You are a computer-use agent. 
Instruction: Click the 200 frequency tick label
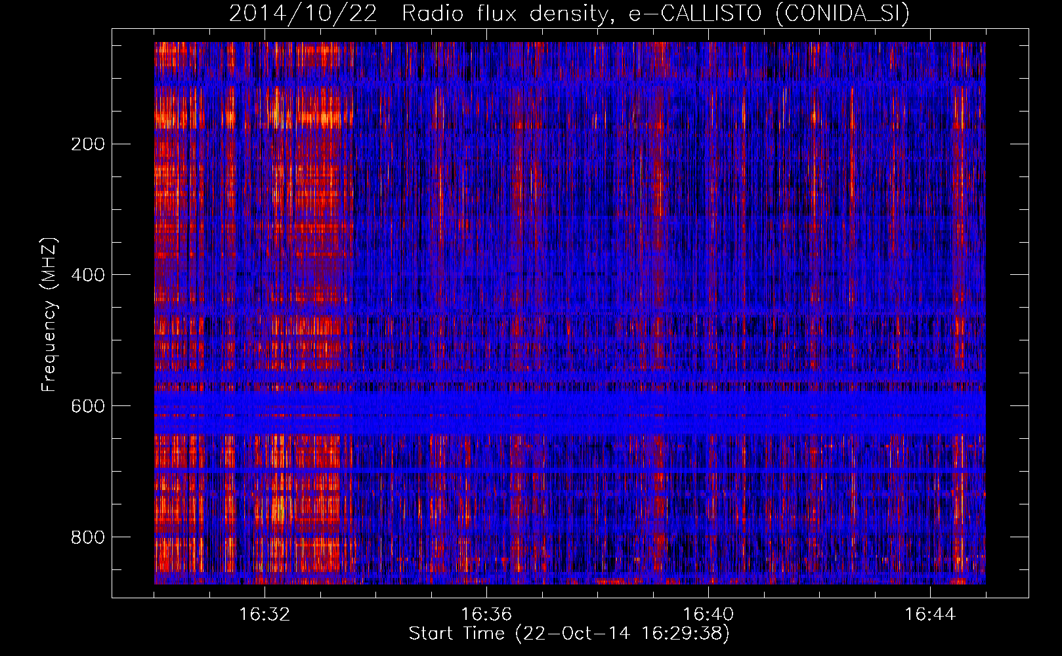88,144
